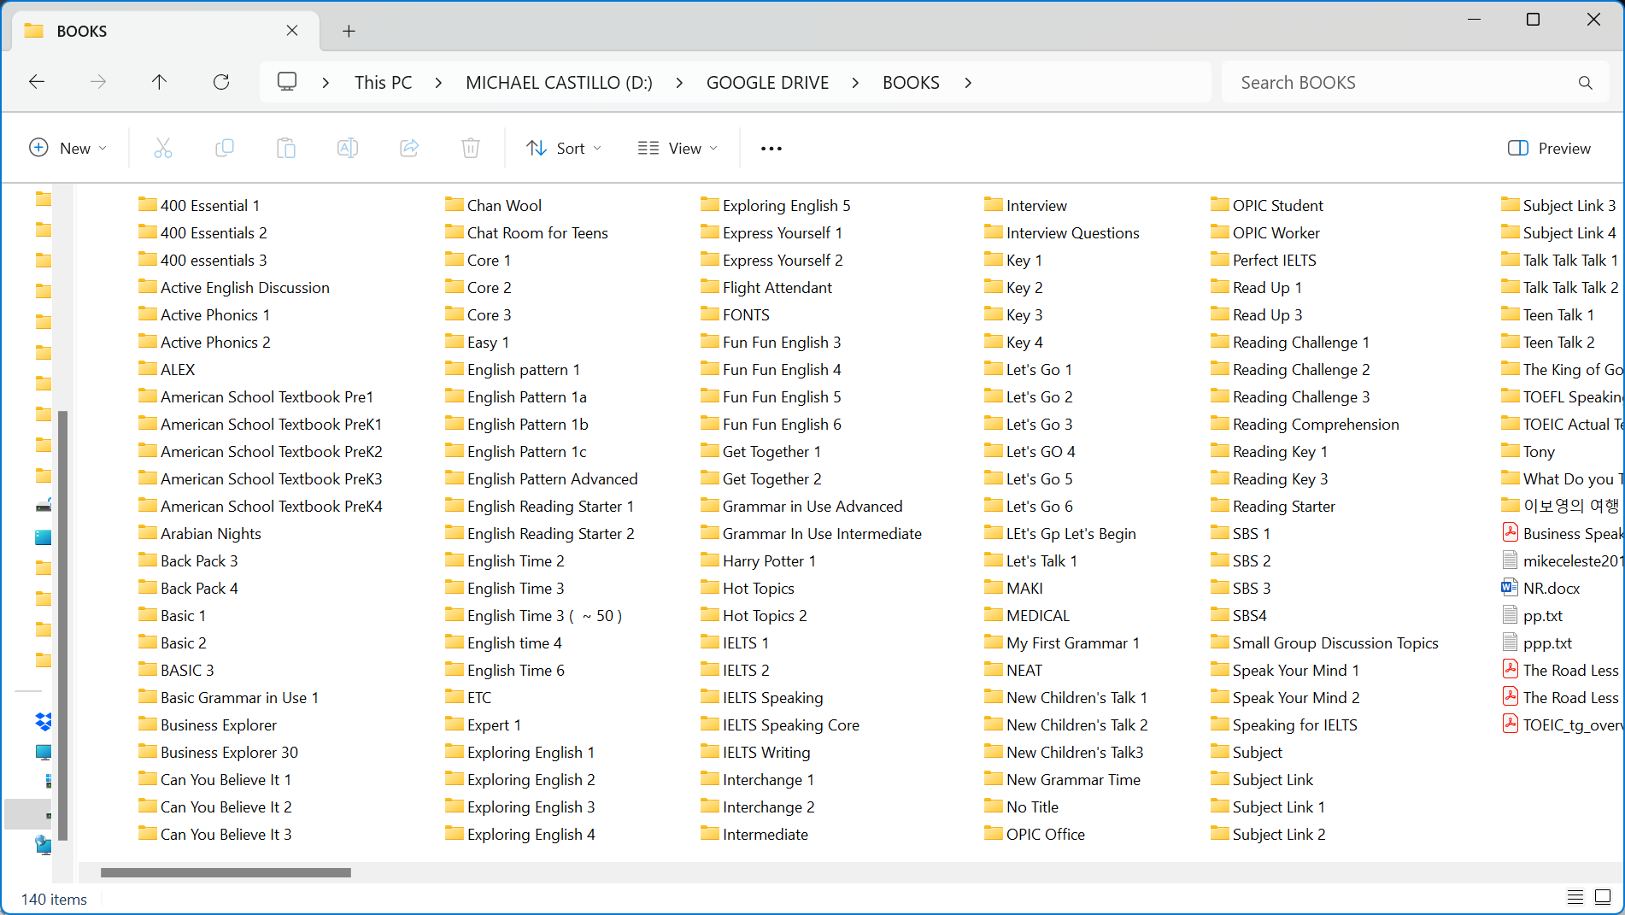Select the Perfect IELTS folder
Image resolution: width=1625 pixels, height=915 pixels.
click(x=1264, y=260)
